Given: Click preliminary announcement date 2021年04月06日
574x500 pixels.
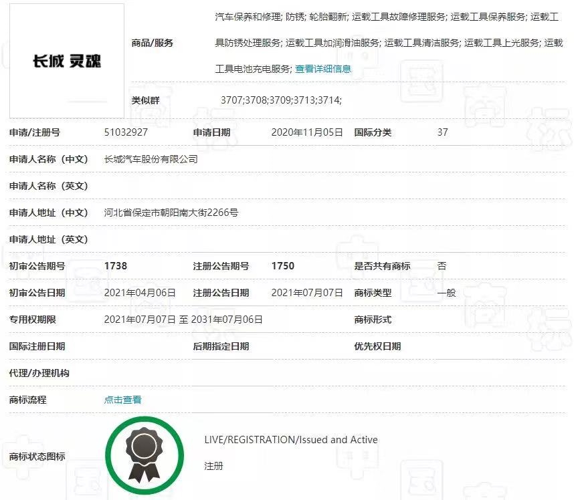Looking at the screenshot, I should pos(140,293).
